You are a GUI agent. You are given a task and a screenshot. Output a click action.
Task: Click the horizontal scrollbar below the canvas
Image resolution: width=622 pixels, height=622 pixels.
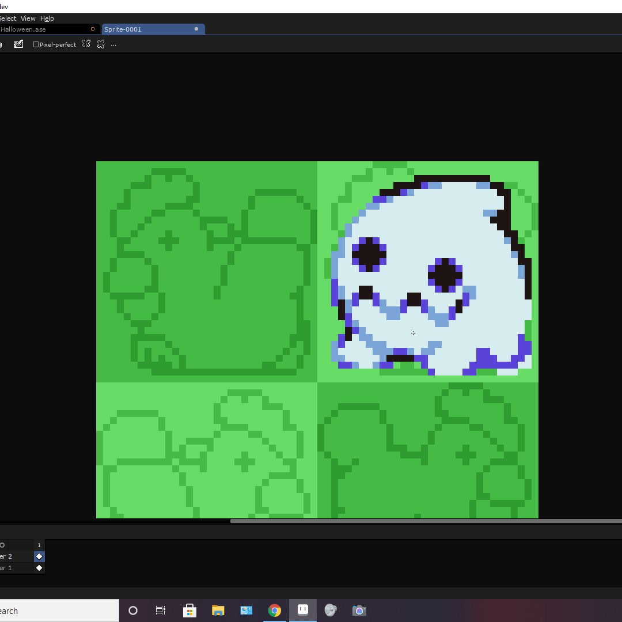point(426,521)
